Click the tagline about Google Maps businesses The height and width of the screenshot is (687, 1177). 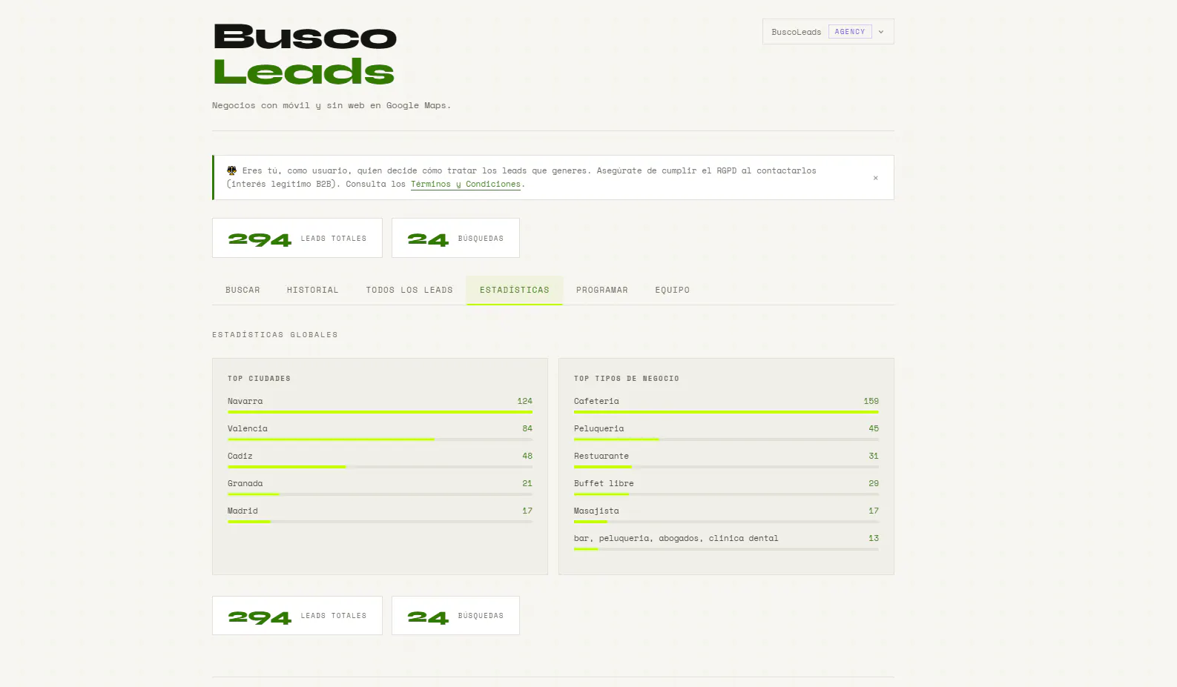331,105
